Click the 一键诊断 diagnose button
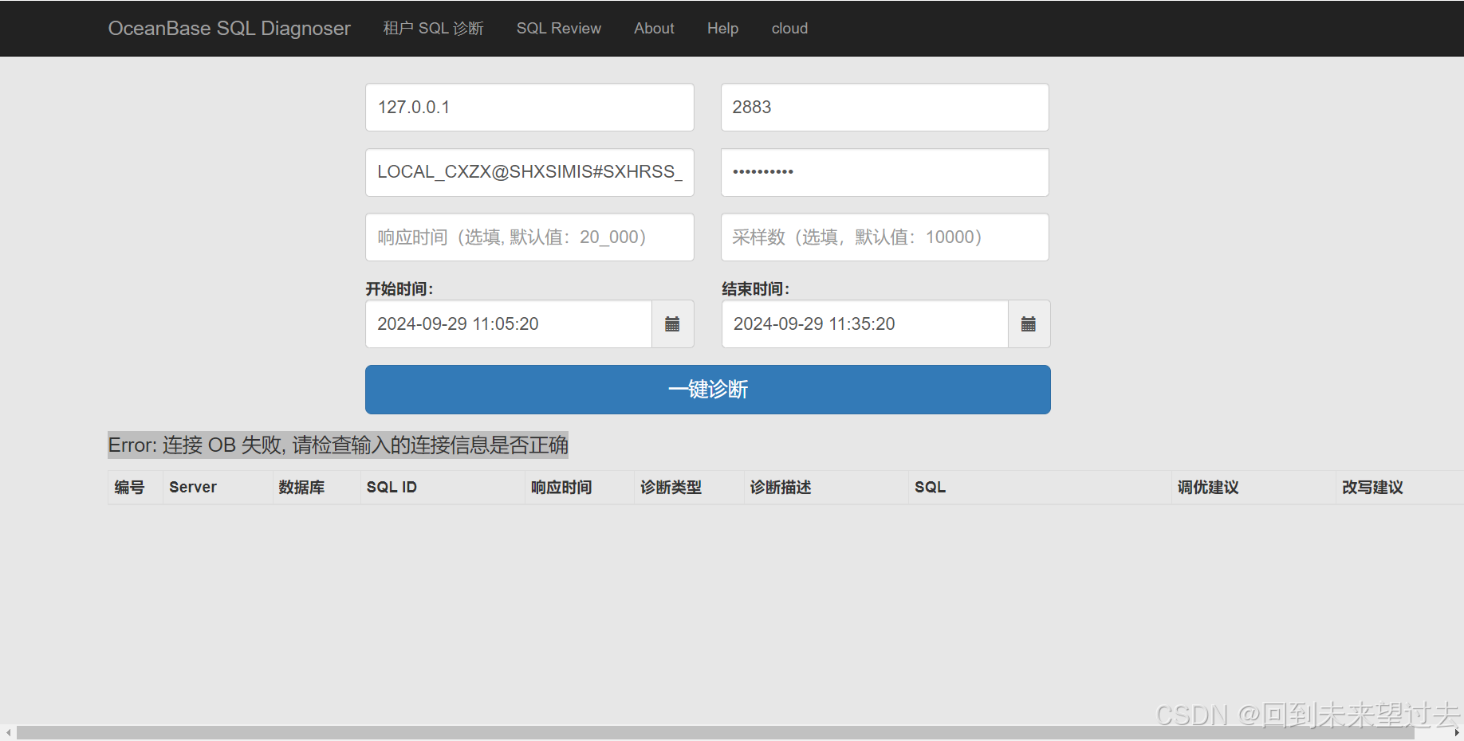The image size is (1464, 741). [707, 389]
